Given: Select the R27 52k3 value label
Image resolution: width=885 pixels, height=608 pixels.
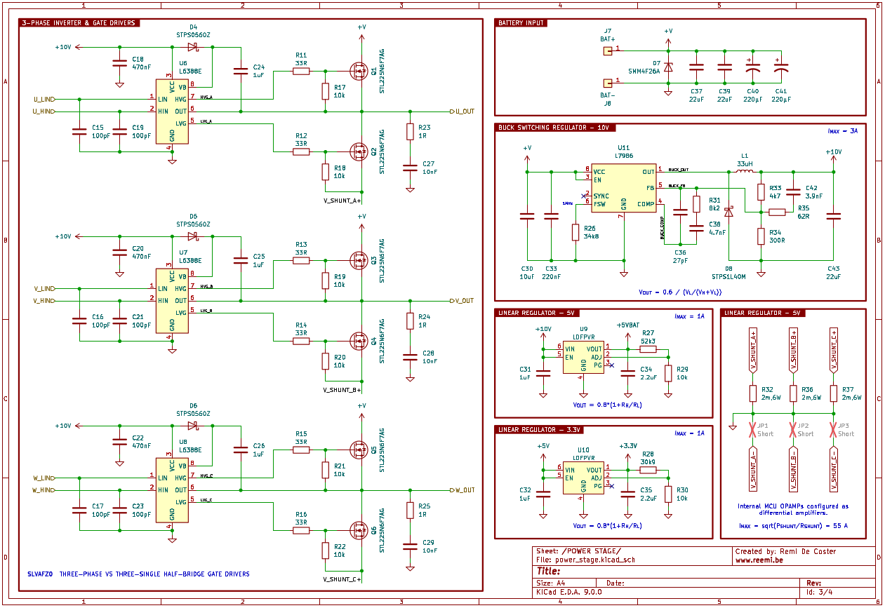Looking at the screenshot, I should (x=648, y=341).
